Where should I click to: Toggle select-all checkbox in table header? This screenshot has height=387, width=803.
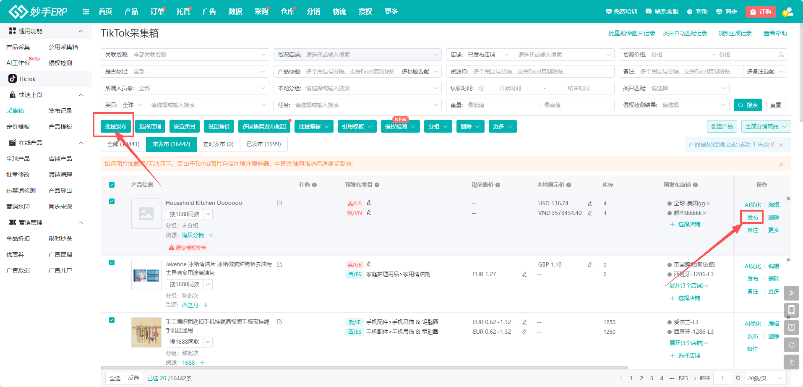(112, 185)
